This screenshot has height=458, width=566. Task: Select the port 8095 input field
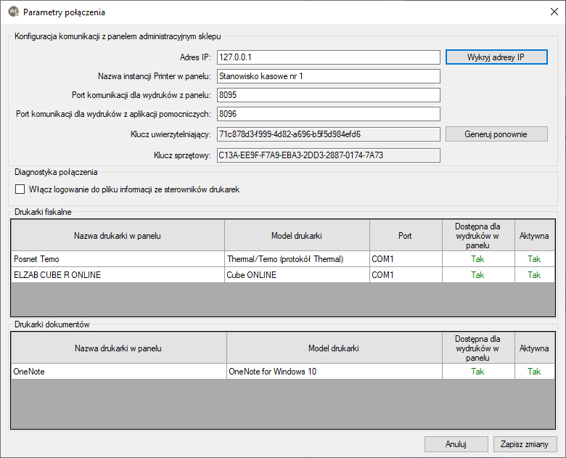(328, 95)
